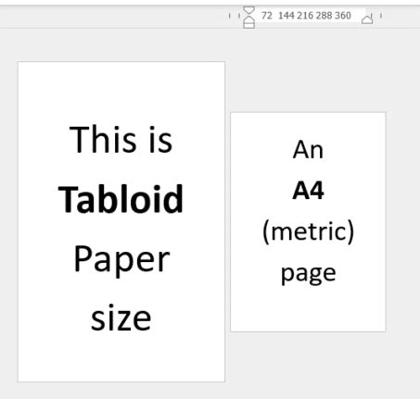Click the 360 mark on the ruler
The height and width of the screenshot is (399, 420).
[342, 16]
